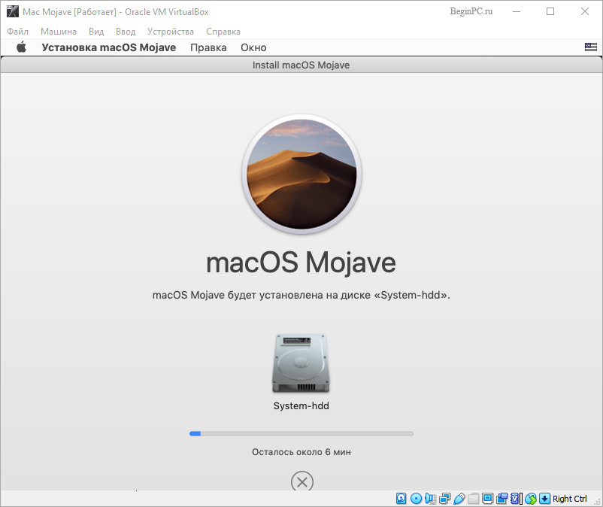Open the Apple logo menu
This screenshot has width=603, height=507.
tap(22, 47)
